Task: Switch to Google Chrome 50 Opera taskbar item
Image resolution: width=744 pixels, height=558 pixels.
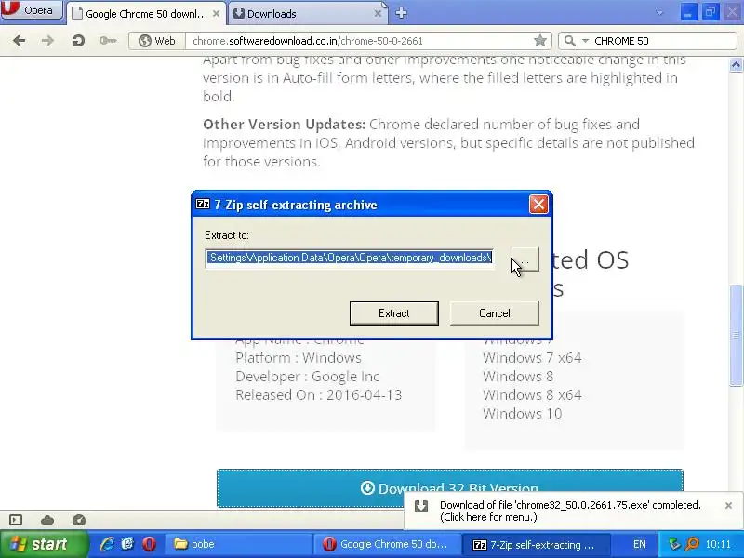Action: click(x=386, y=544)
